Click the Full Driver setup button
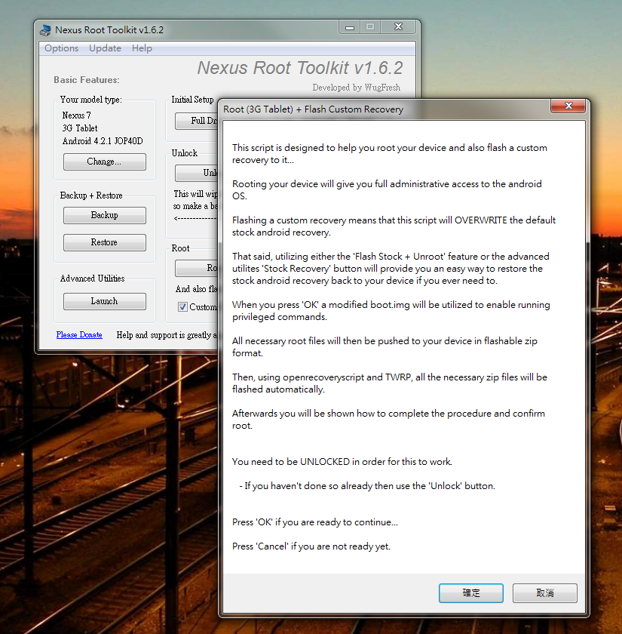Image resolution: width=622 pixels, height=634 pixels. pos(197,121)
